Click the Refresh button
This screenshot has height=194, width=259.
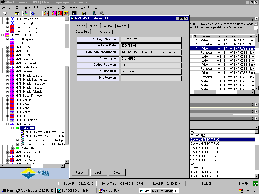(80, 173)
